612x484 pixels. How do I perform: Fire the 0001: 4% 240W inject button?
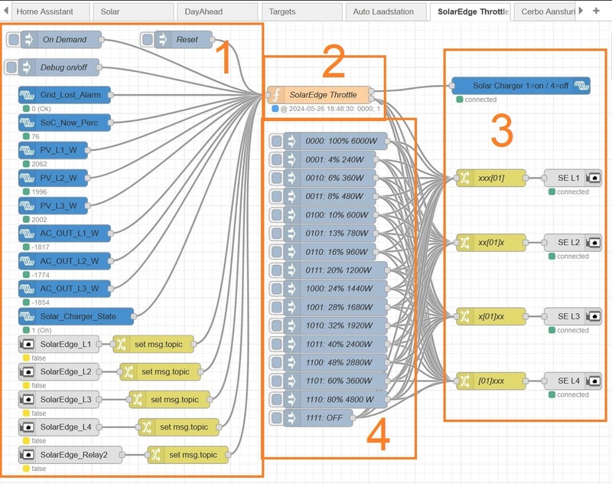click(x=276, y=159)
